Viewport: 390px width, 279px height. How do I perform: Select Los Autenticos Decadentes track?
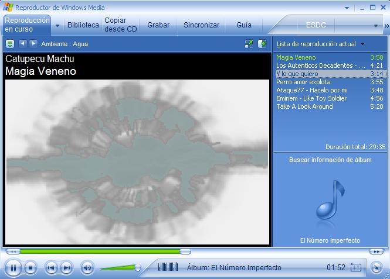[330, 66]
